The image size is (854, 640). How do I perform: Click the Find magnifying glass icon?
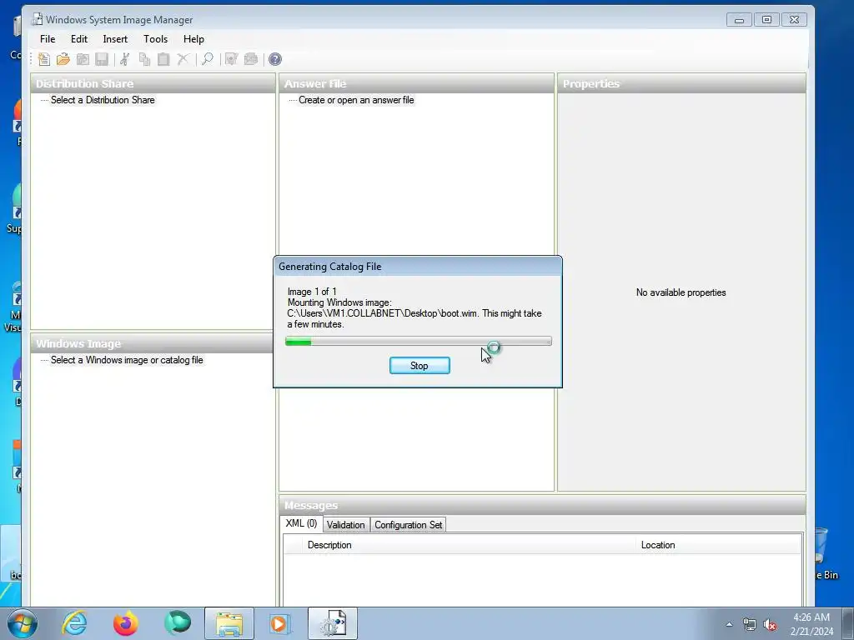pos(208,59)
